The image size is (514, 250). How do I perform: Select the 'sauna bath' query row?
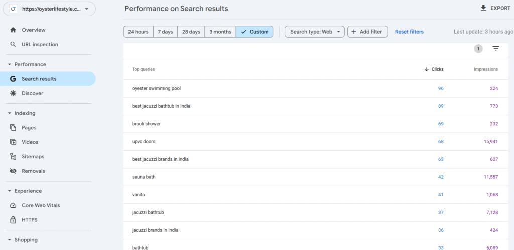pos(317,177)
